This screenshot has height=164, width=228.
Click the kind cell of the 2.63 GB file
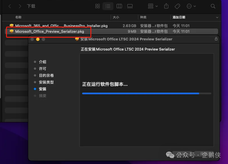[154, 26]
